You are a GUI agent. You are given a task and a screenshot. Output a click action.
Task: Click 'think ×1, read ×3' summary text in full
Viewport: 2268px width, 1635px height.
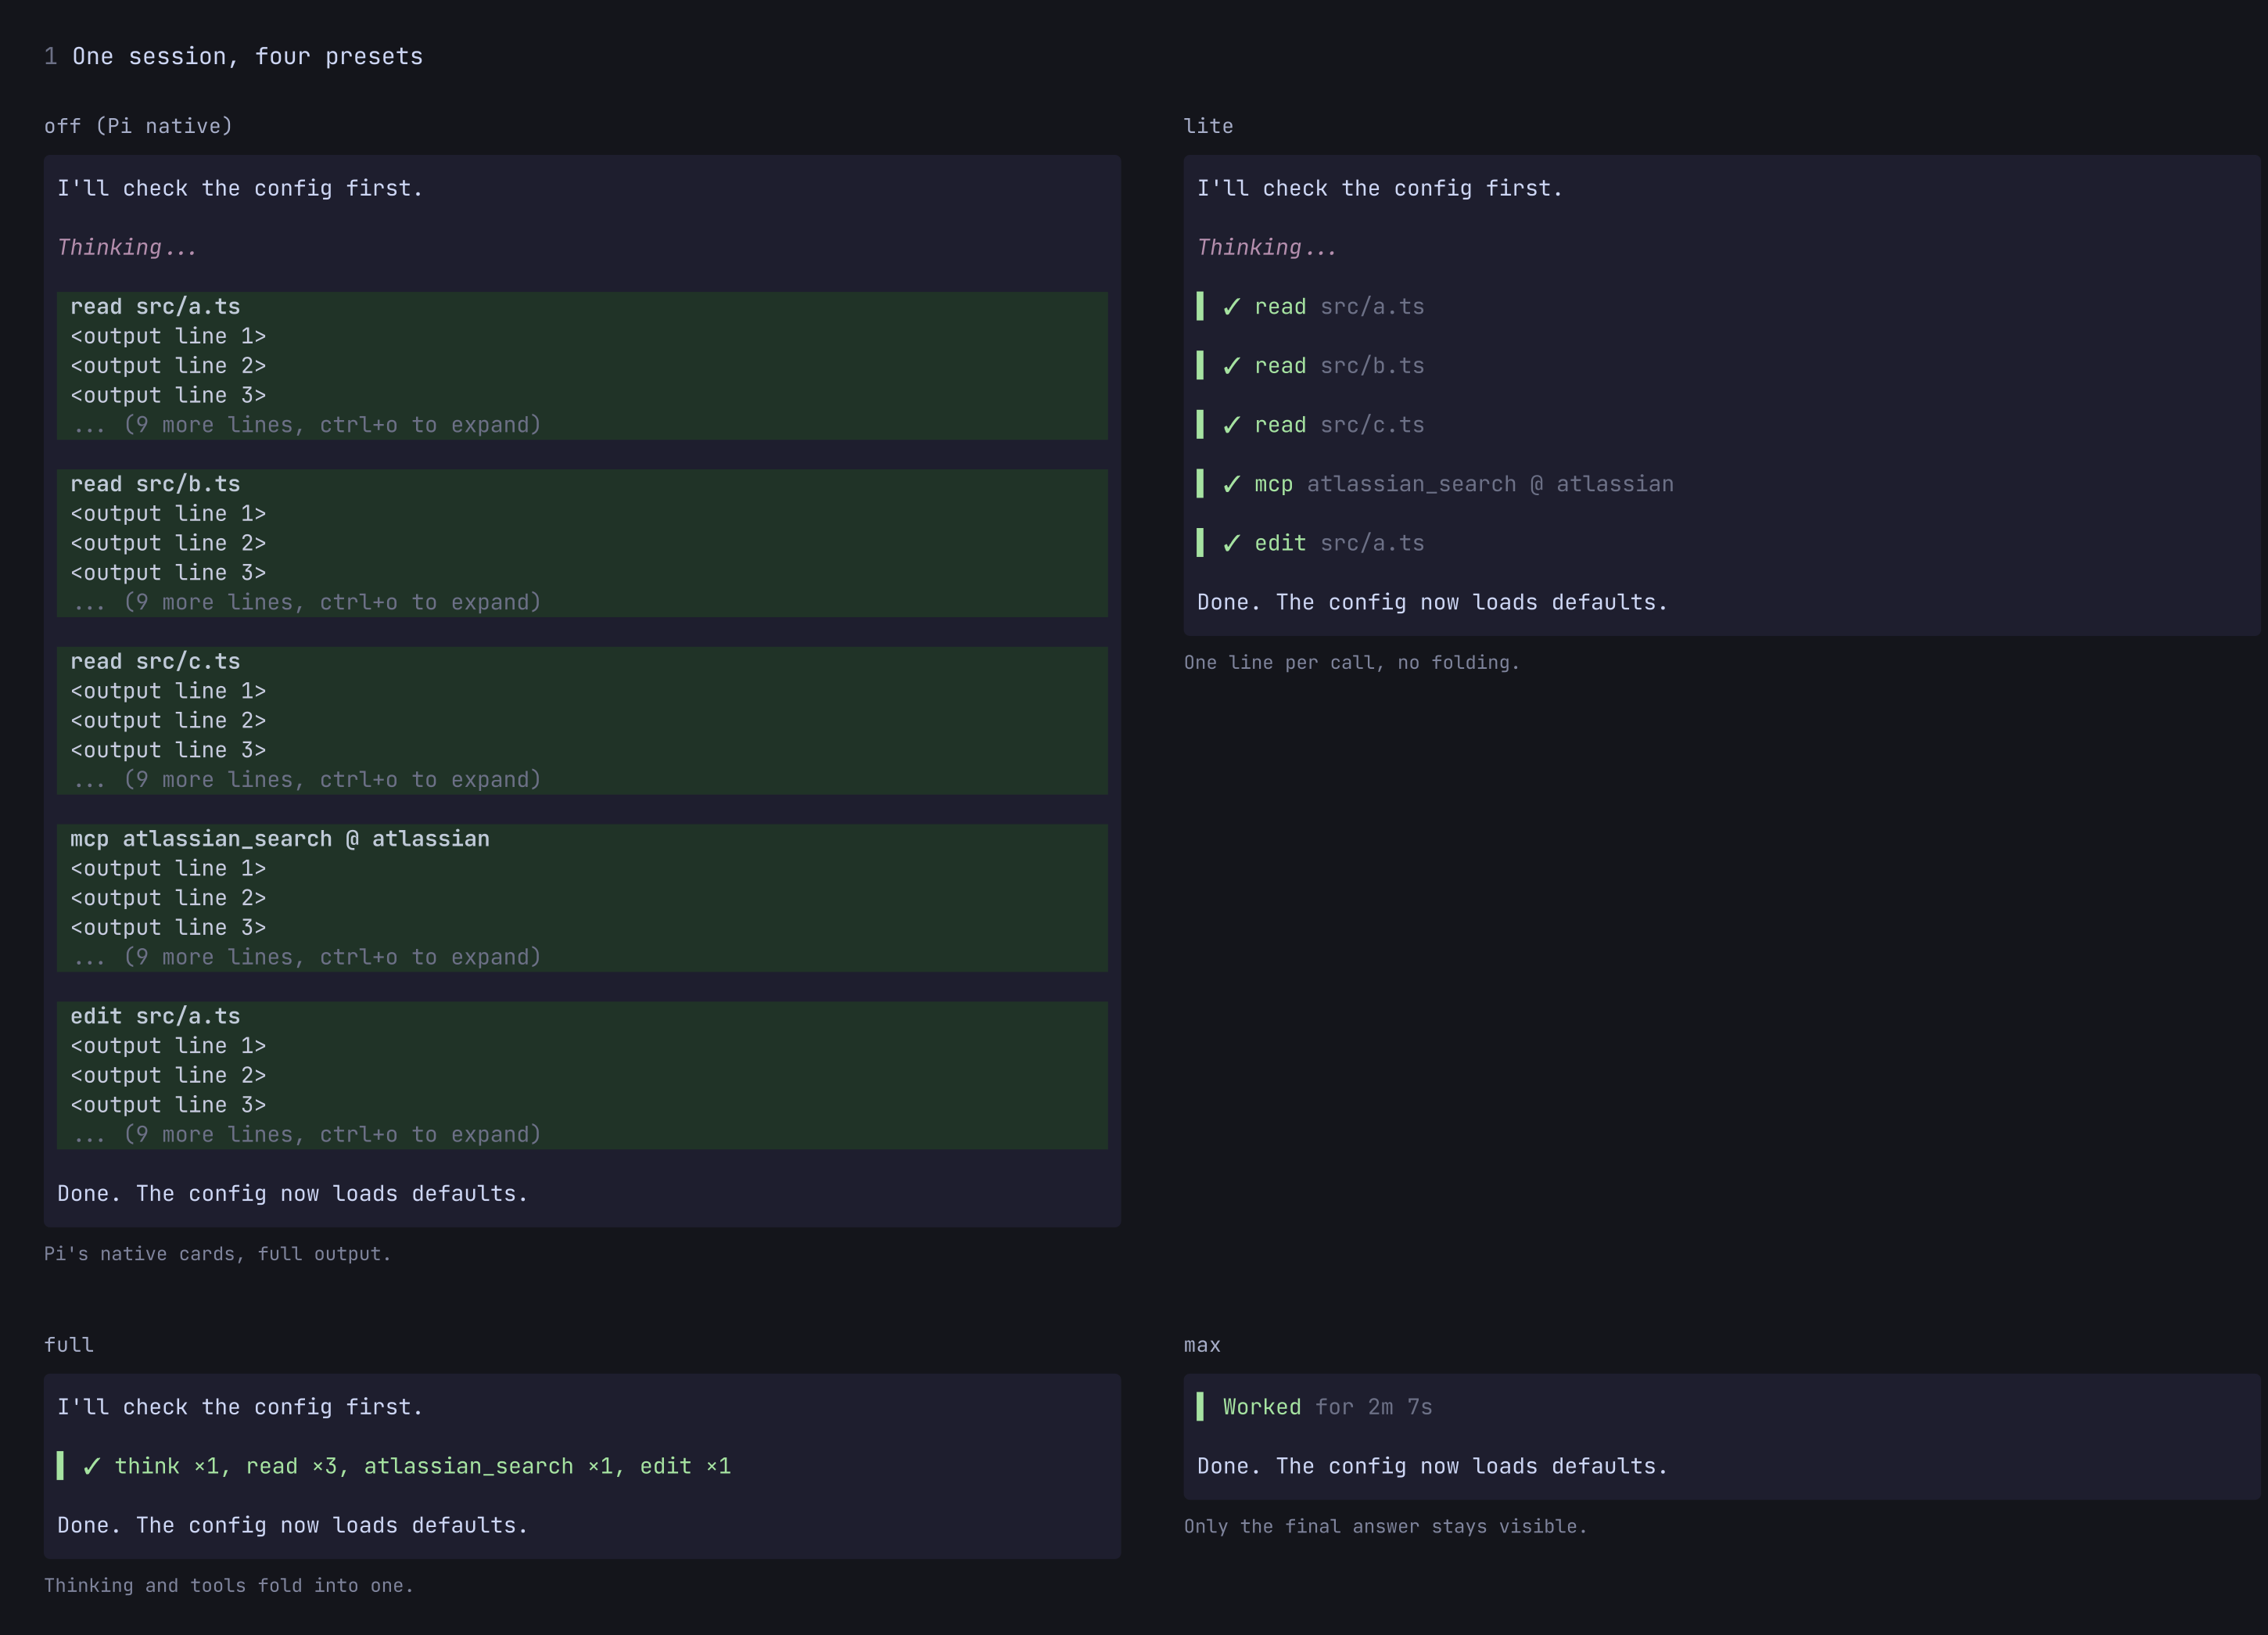click(x=422, y=1466)
